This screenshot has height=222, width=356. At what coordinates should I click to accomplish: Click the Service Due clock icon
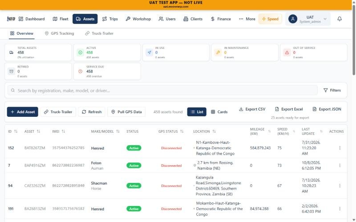[x=81, y=71]
